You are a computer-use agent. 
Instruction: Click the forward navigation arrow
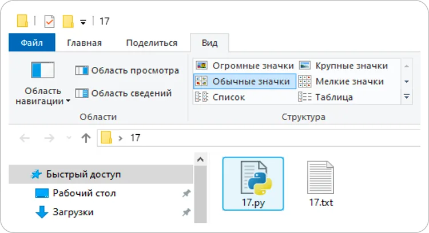[49, 138]
